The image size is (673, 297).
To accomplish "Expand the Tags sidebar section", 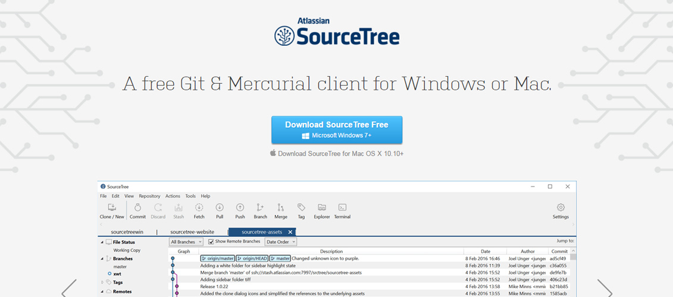I will point(102,282).
